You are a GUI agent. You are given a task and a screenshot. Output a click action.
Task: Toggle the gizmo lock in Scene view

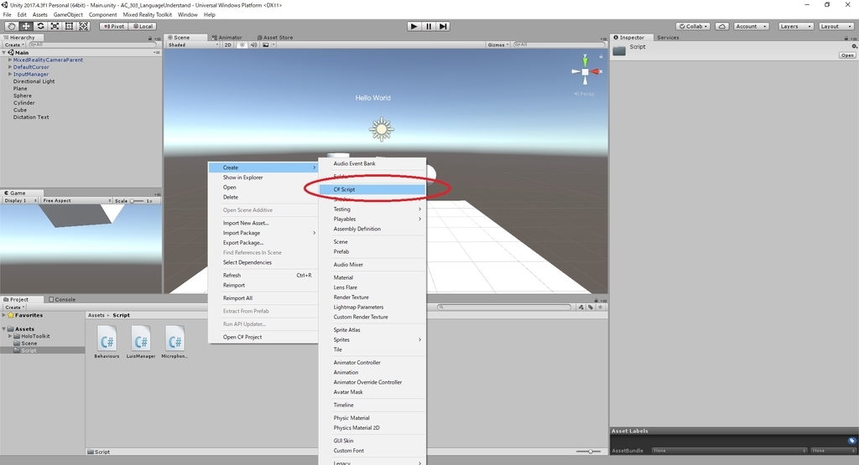tap(601, 56)
